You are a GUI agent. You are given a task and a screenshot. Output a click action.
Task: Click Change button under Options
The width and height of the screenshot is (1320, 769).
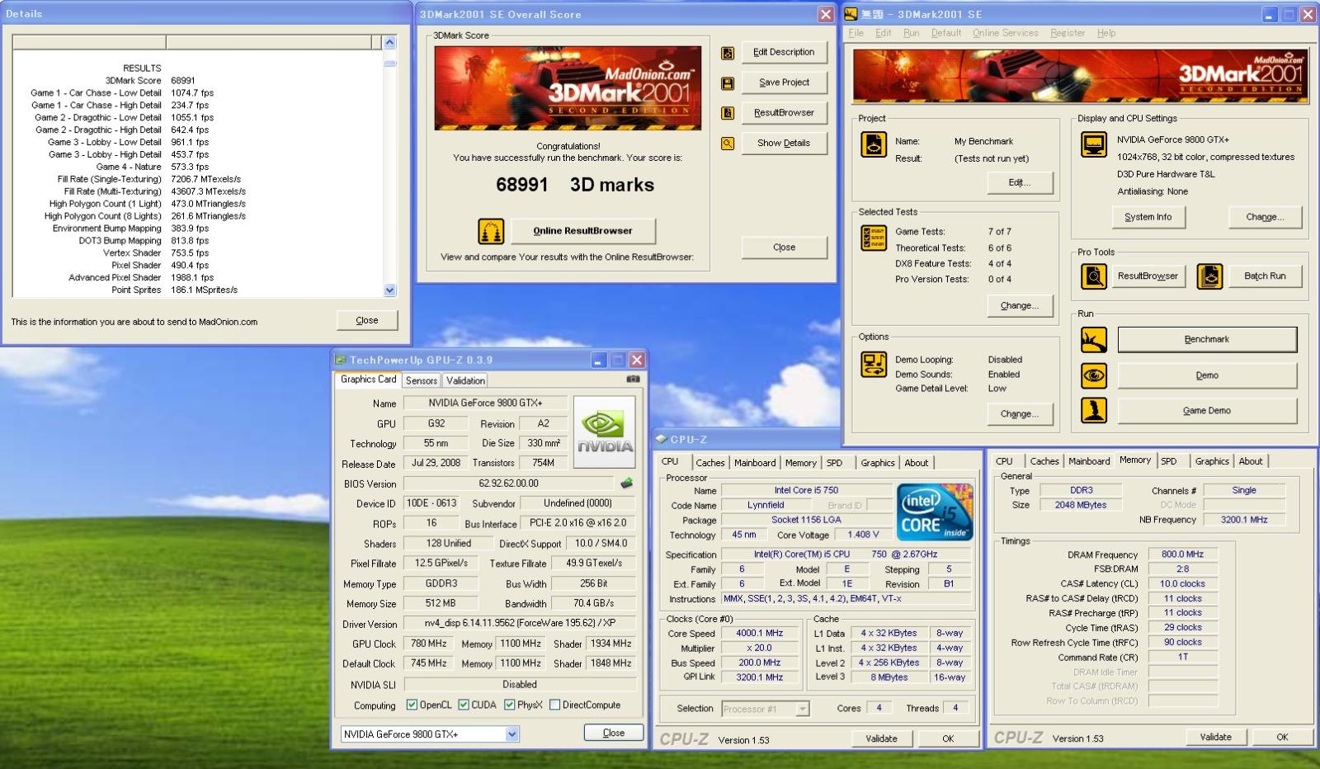click(x=1020, y=414)
